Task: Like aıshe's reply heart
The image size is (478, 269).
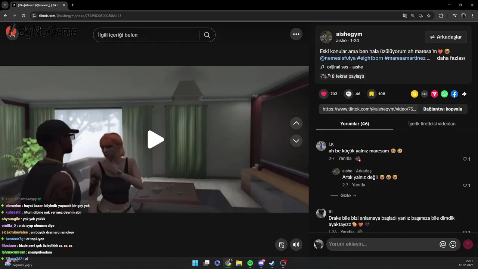Action: tap(465, 186)
